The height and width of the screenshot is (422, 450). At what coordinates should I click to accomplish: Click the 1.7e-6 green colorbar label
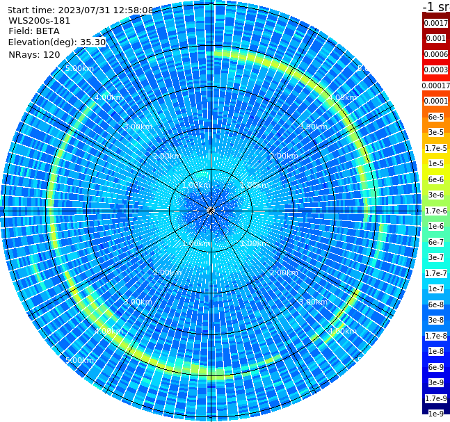click(436, 211)
